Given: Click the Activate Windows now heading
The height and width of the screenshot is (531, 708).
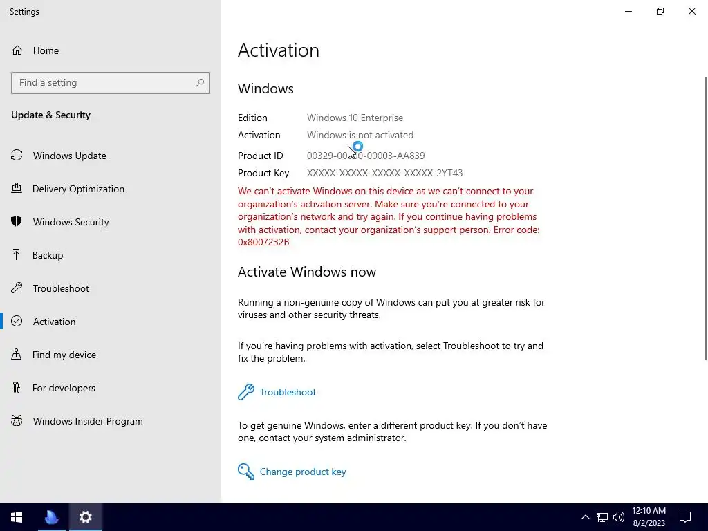Looking at the screenshot, I should point(306,272).
